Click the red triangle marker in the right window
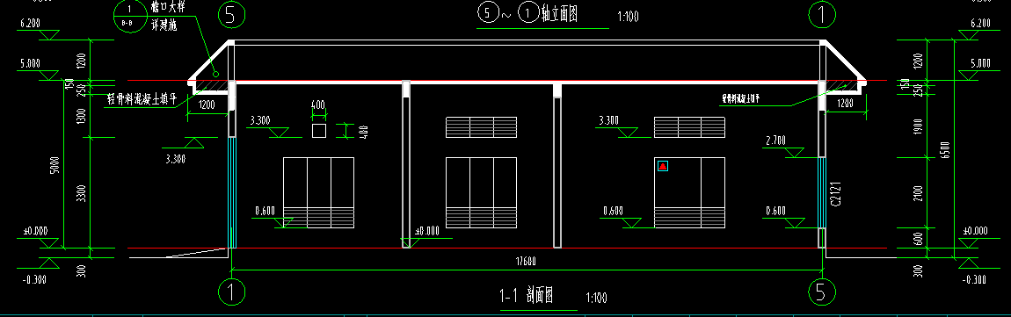 [x=662, y=166]
